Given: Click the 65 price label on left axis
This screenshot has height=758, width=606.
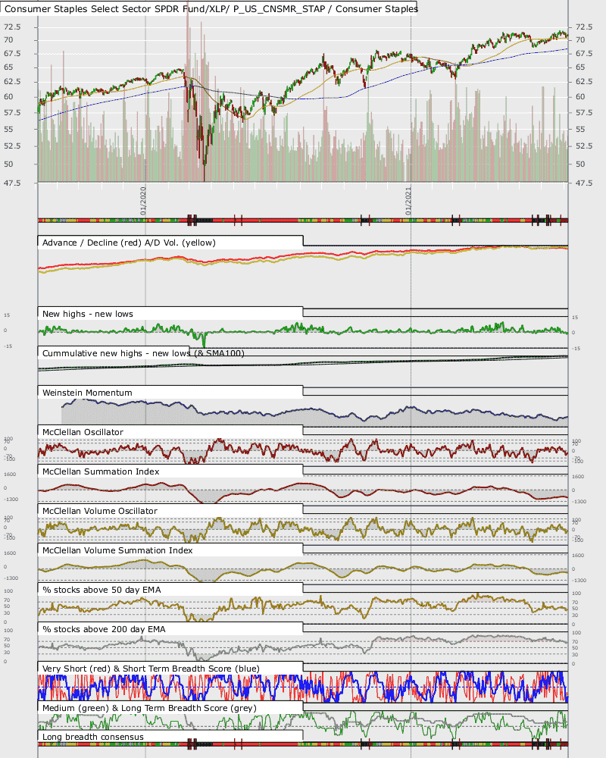Looking at the screenshot, I should click(x=8, y=67).
